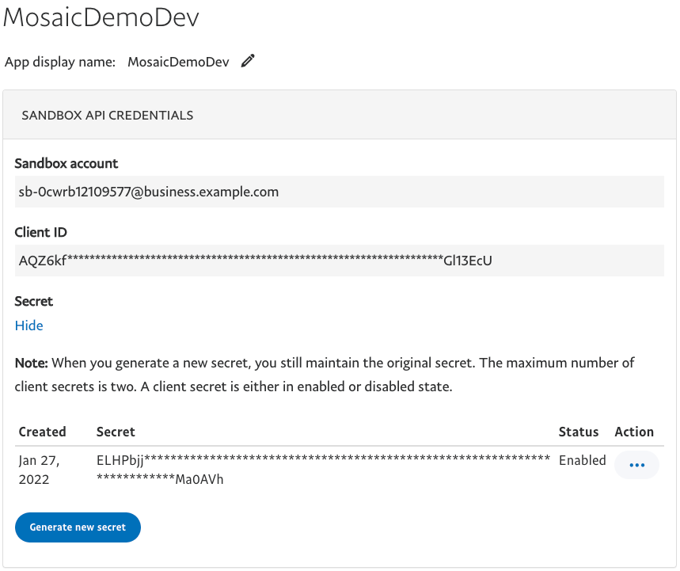
Task: Click the MosaicDemoDev display name value
Action: [x=178, y=62]
